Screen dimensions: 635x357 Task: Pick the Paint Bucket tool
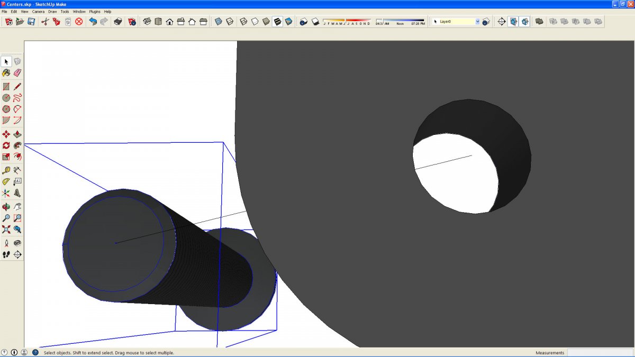click(6, 73)
